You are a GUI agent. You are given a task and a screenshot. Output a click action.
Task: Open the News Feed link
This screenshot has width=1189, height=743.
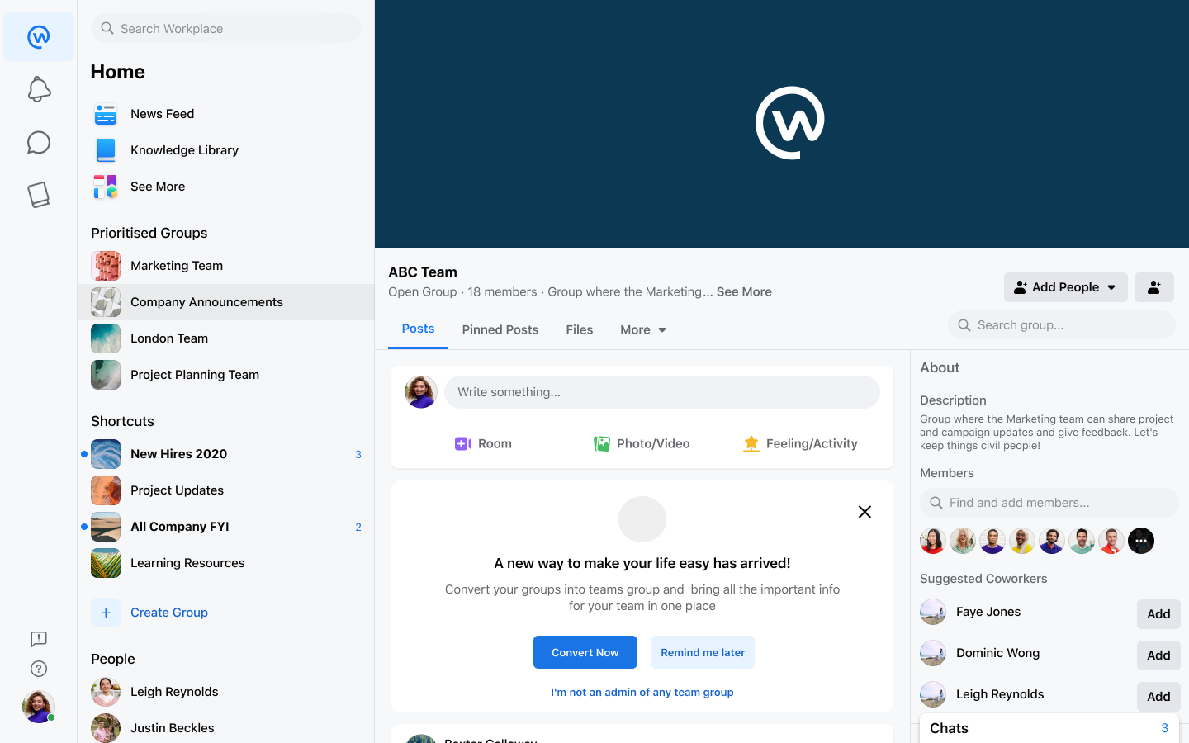pos(163,114)
